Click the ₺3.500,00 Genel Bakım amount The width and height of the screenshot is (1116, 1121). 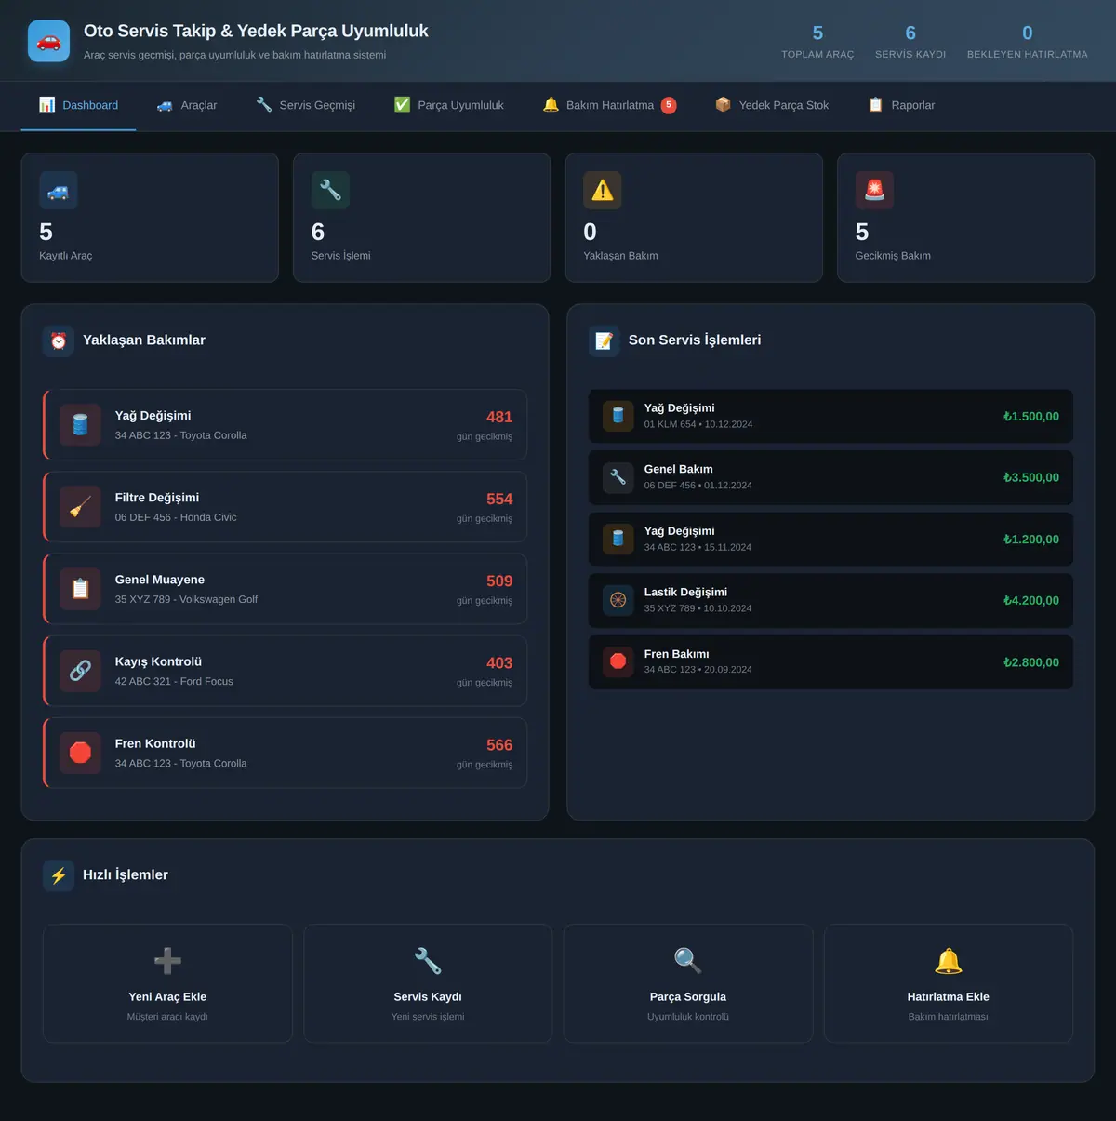click(x=1031, y=478)
